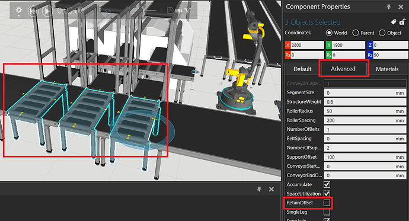The image size is (409, 221).
Task: Select the Object coordinates radio button
Action: tap(382, 33)
